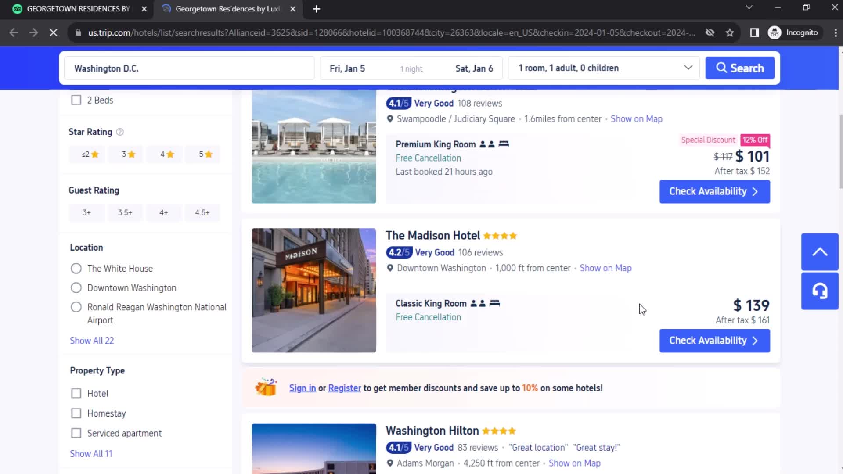Expand Show All 11 property types

coord(91,453)
